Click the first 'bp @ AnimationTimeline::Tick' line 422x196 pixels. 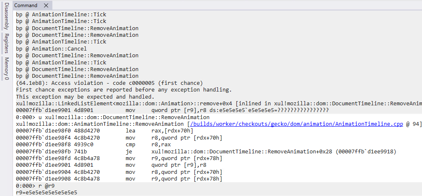click(x=61, y=14)
